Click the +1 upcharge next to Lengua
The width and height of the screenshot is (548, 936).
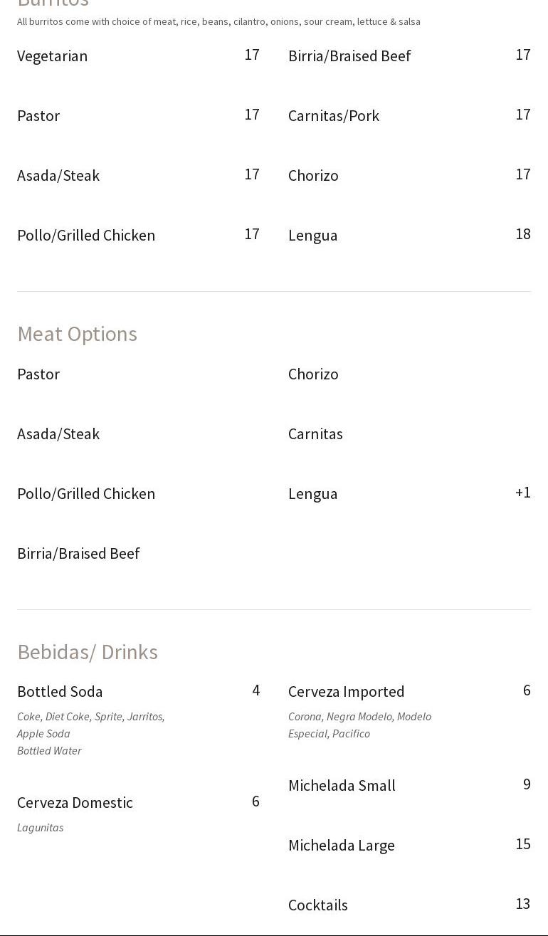click(x=522, y=493)
